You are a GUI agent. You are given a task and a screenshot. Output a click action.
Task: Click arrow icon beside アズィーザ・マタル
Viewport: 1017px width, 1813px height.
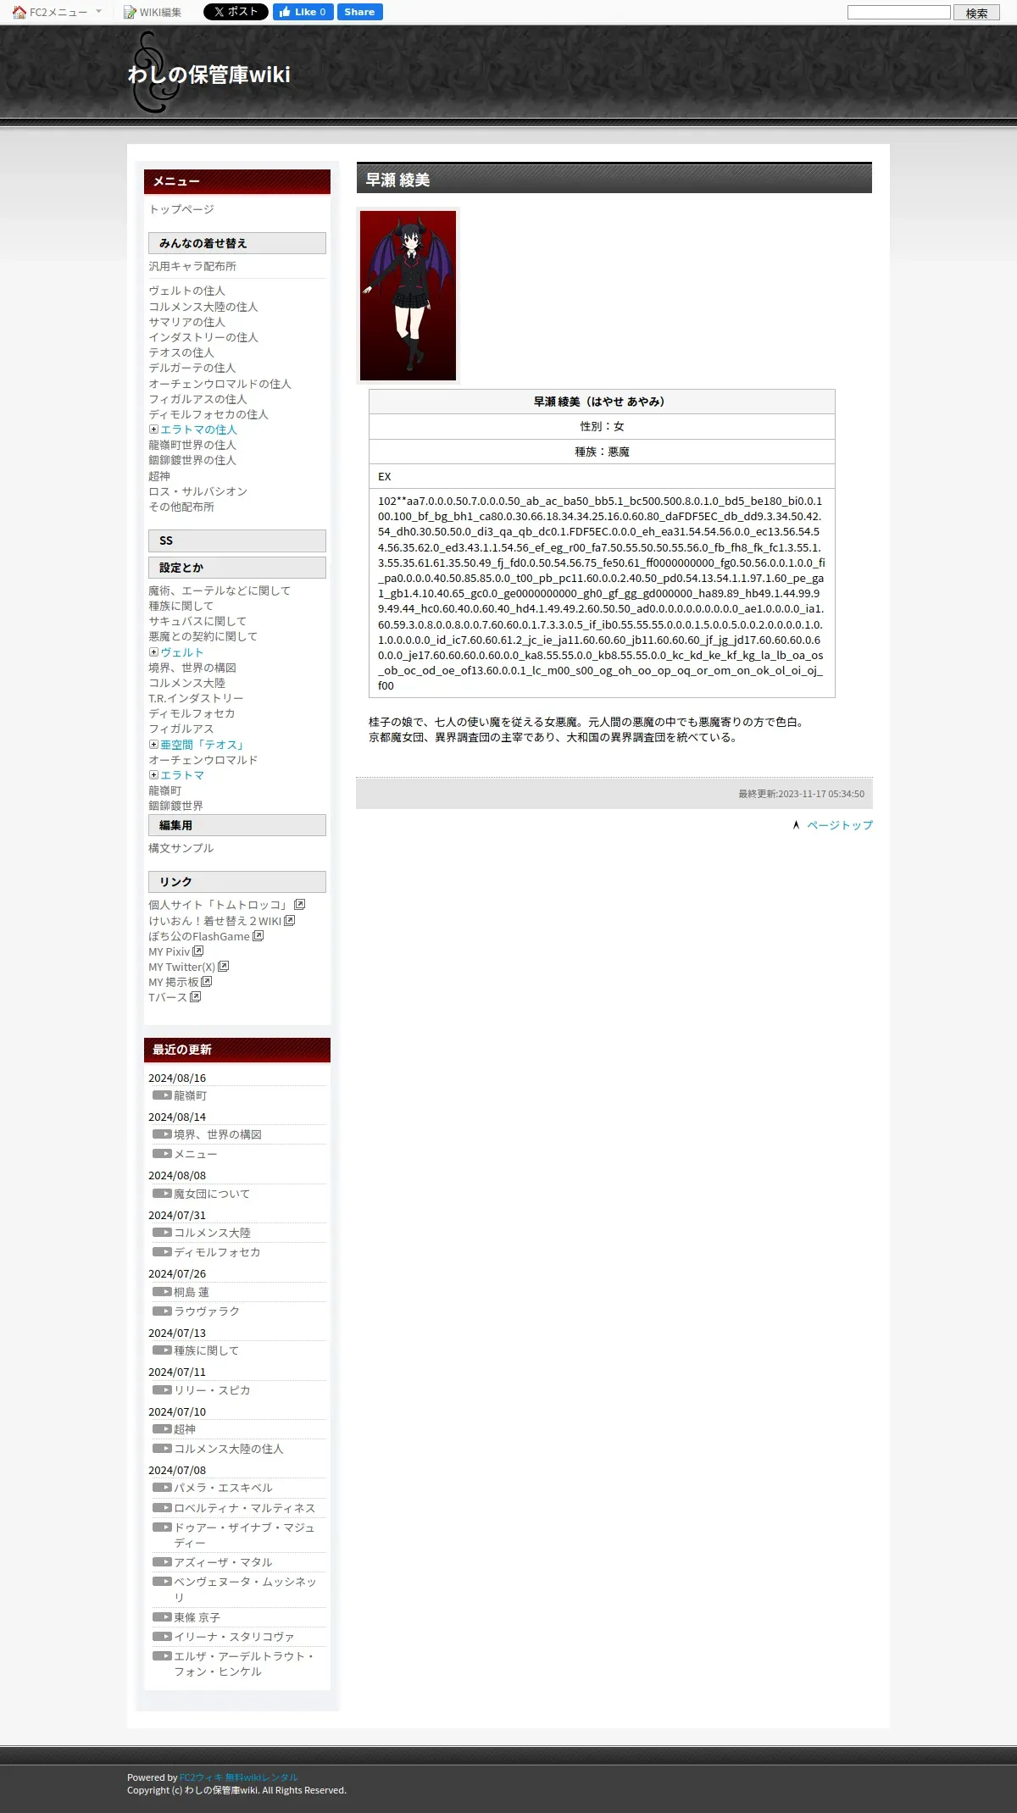click(x=162, y=1561)
